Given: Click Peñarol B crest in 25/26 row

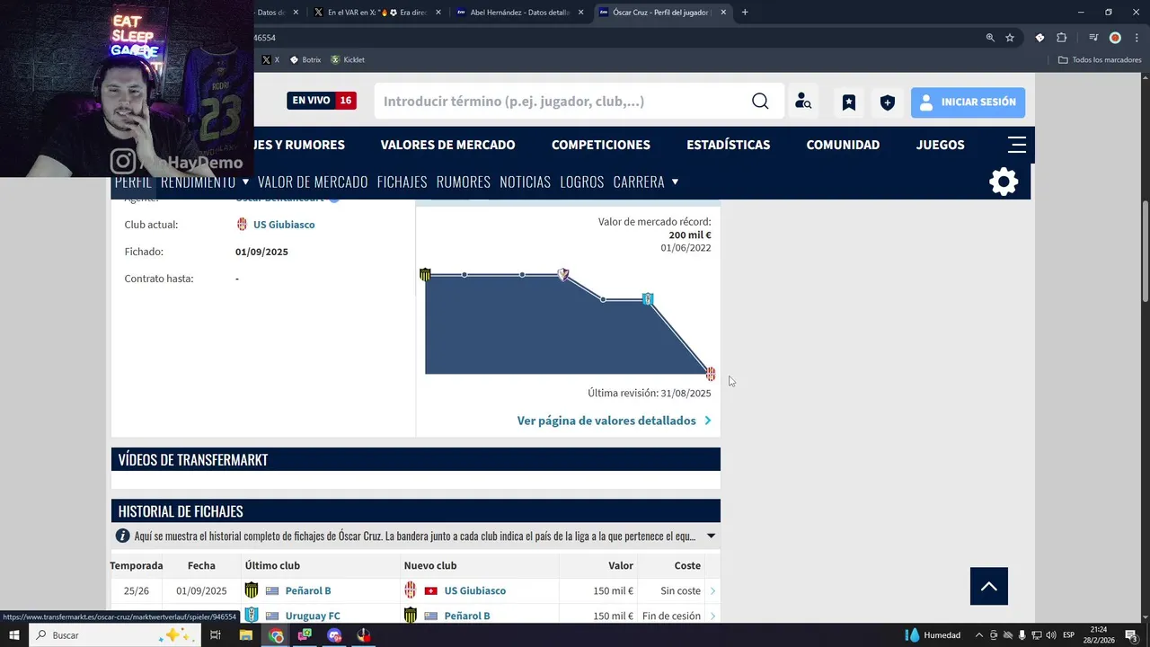Looking at the screenshot, I should (x=252, y=590).
